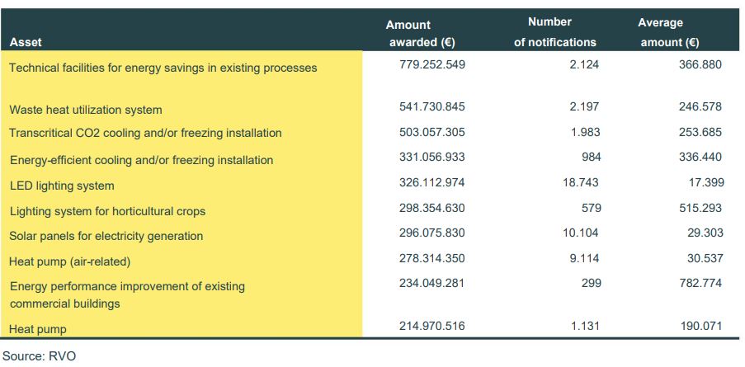The image size is (745, 367).
Task: Click the average amount 515.293
Action: click(x=699, y=208)
